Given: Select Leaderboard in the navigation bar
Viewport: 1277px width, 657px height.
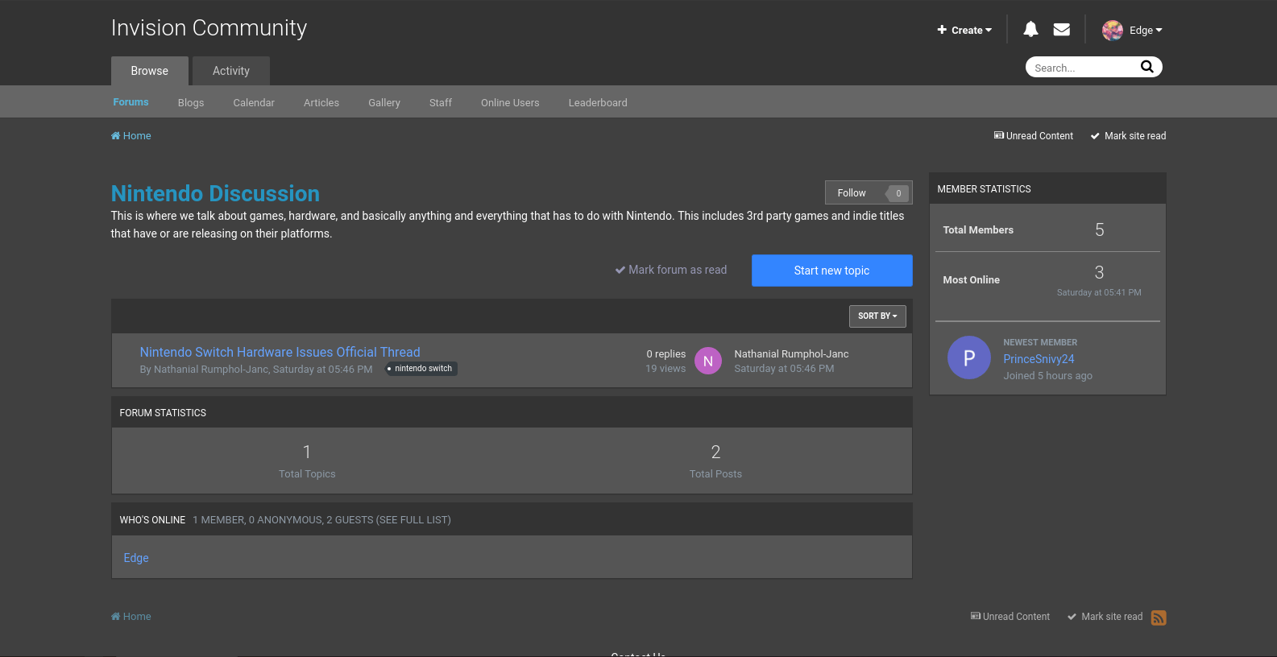Looking at the screenshot, I should point(598,103).
